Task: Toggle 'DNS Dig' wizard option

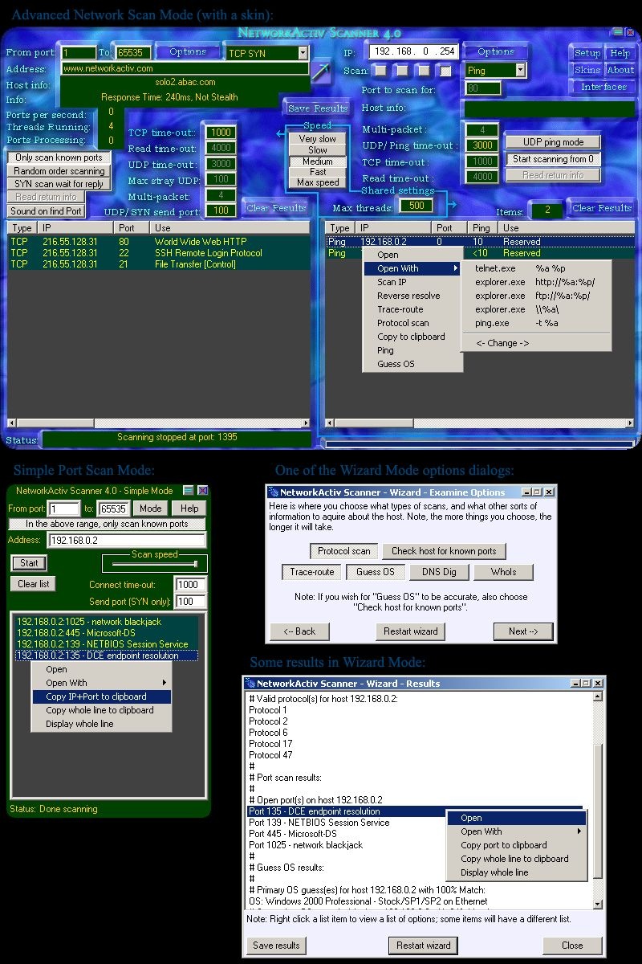Action: (x=439, y=572)
